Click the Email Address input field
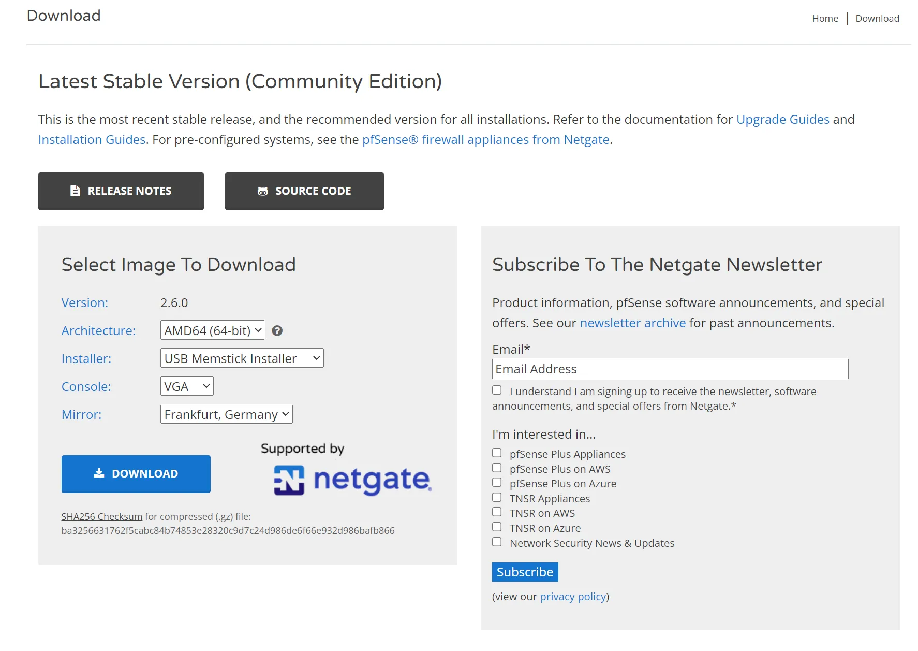The height and width of the screenshot is (651, 918). pos(670,369)
